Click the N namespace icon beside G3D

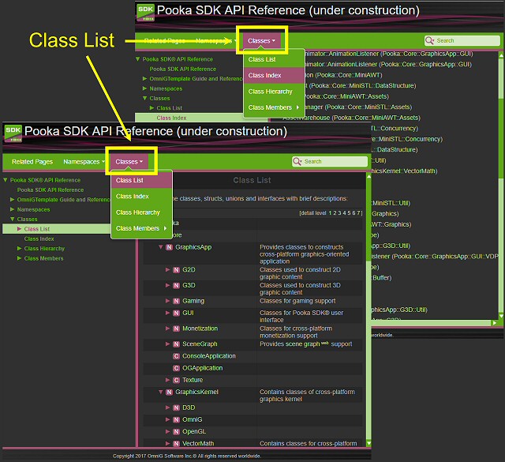coord(176,285)
